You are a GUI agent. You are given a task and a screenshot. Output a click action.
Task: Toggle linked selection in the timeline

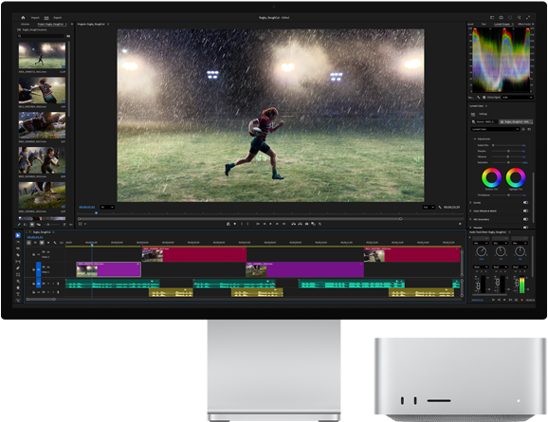42,242
